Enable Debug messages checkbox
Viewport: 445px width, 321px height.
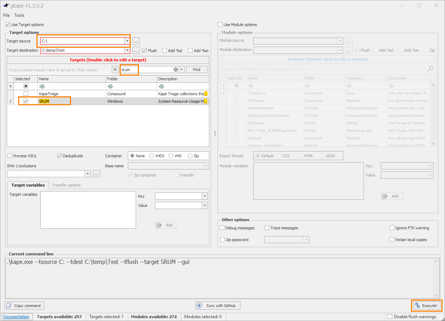point(222,228)
